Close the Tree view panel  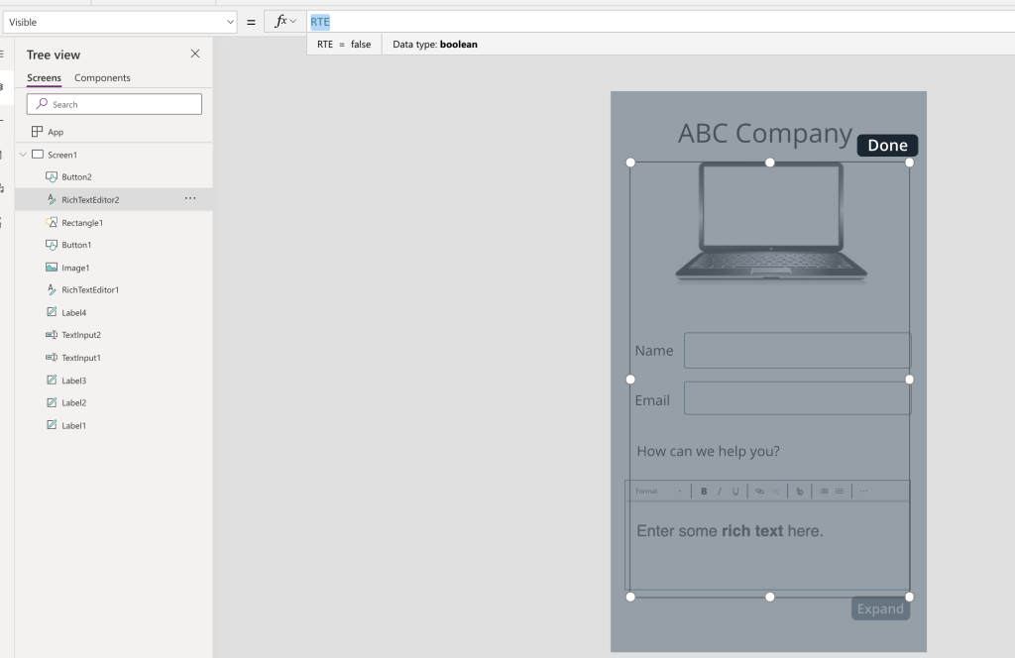(195, 54)
